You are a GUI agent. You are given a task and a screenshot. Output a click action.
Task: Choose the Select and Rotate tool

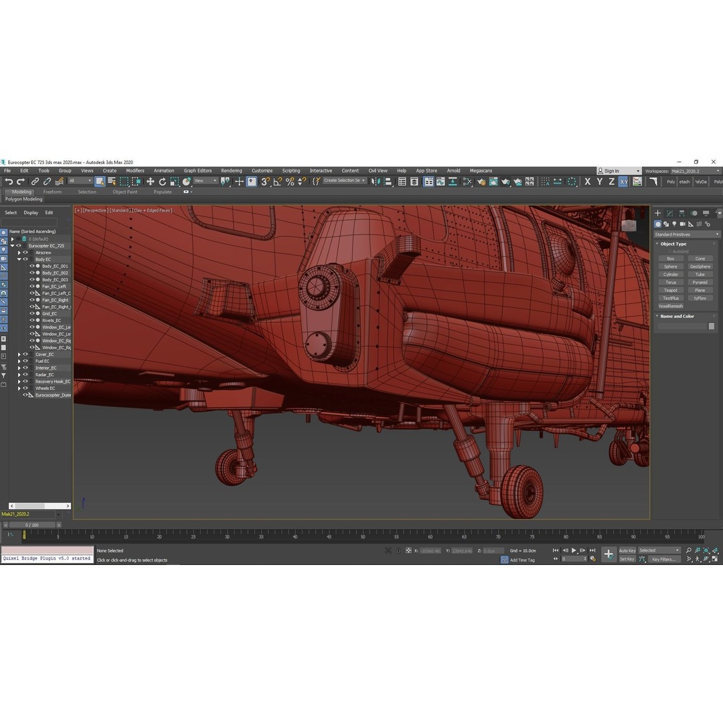162,181
